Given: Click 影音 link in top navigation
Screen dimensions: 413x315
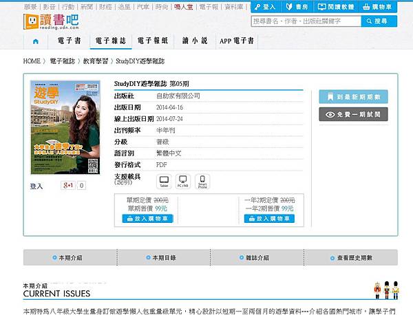Looking at the screenshot, I should point(49,7).
